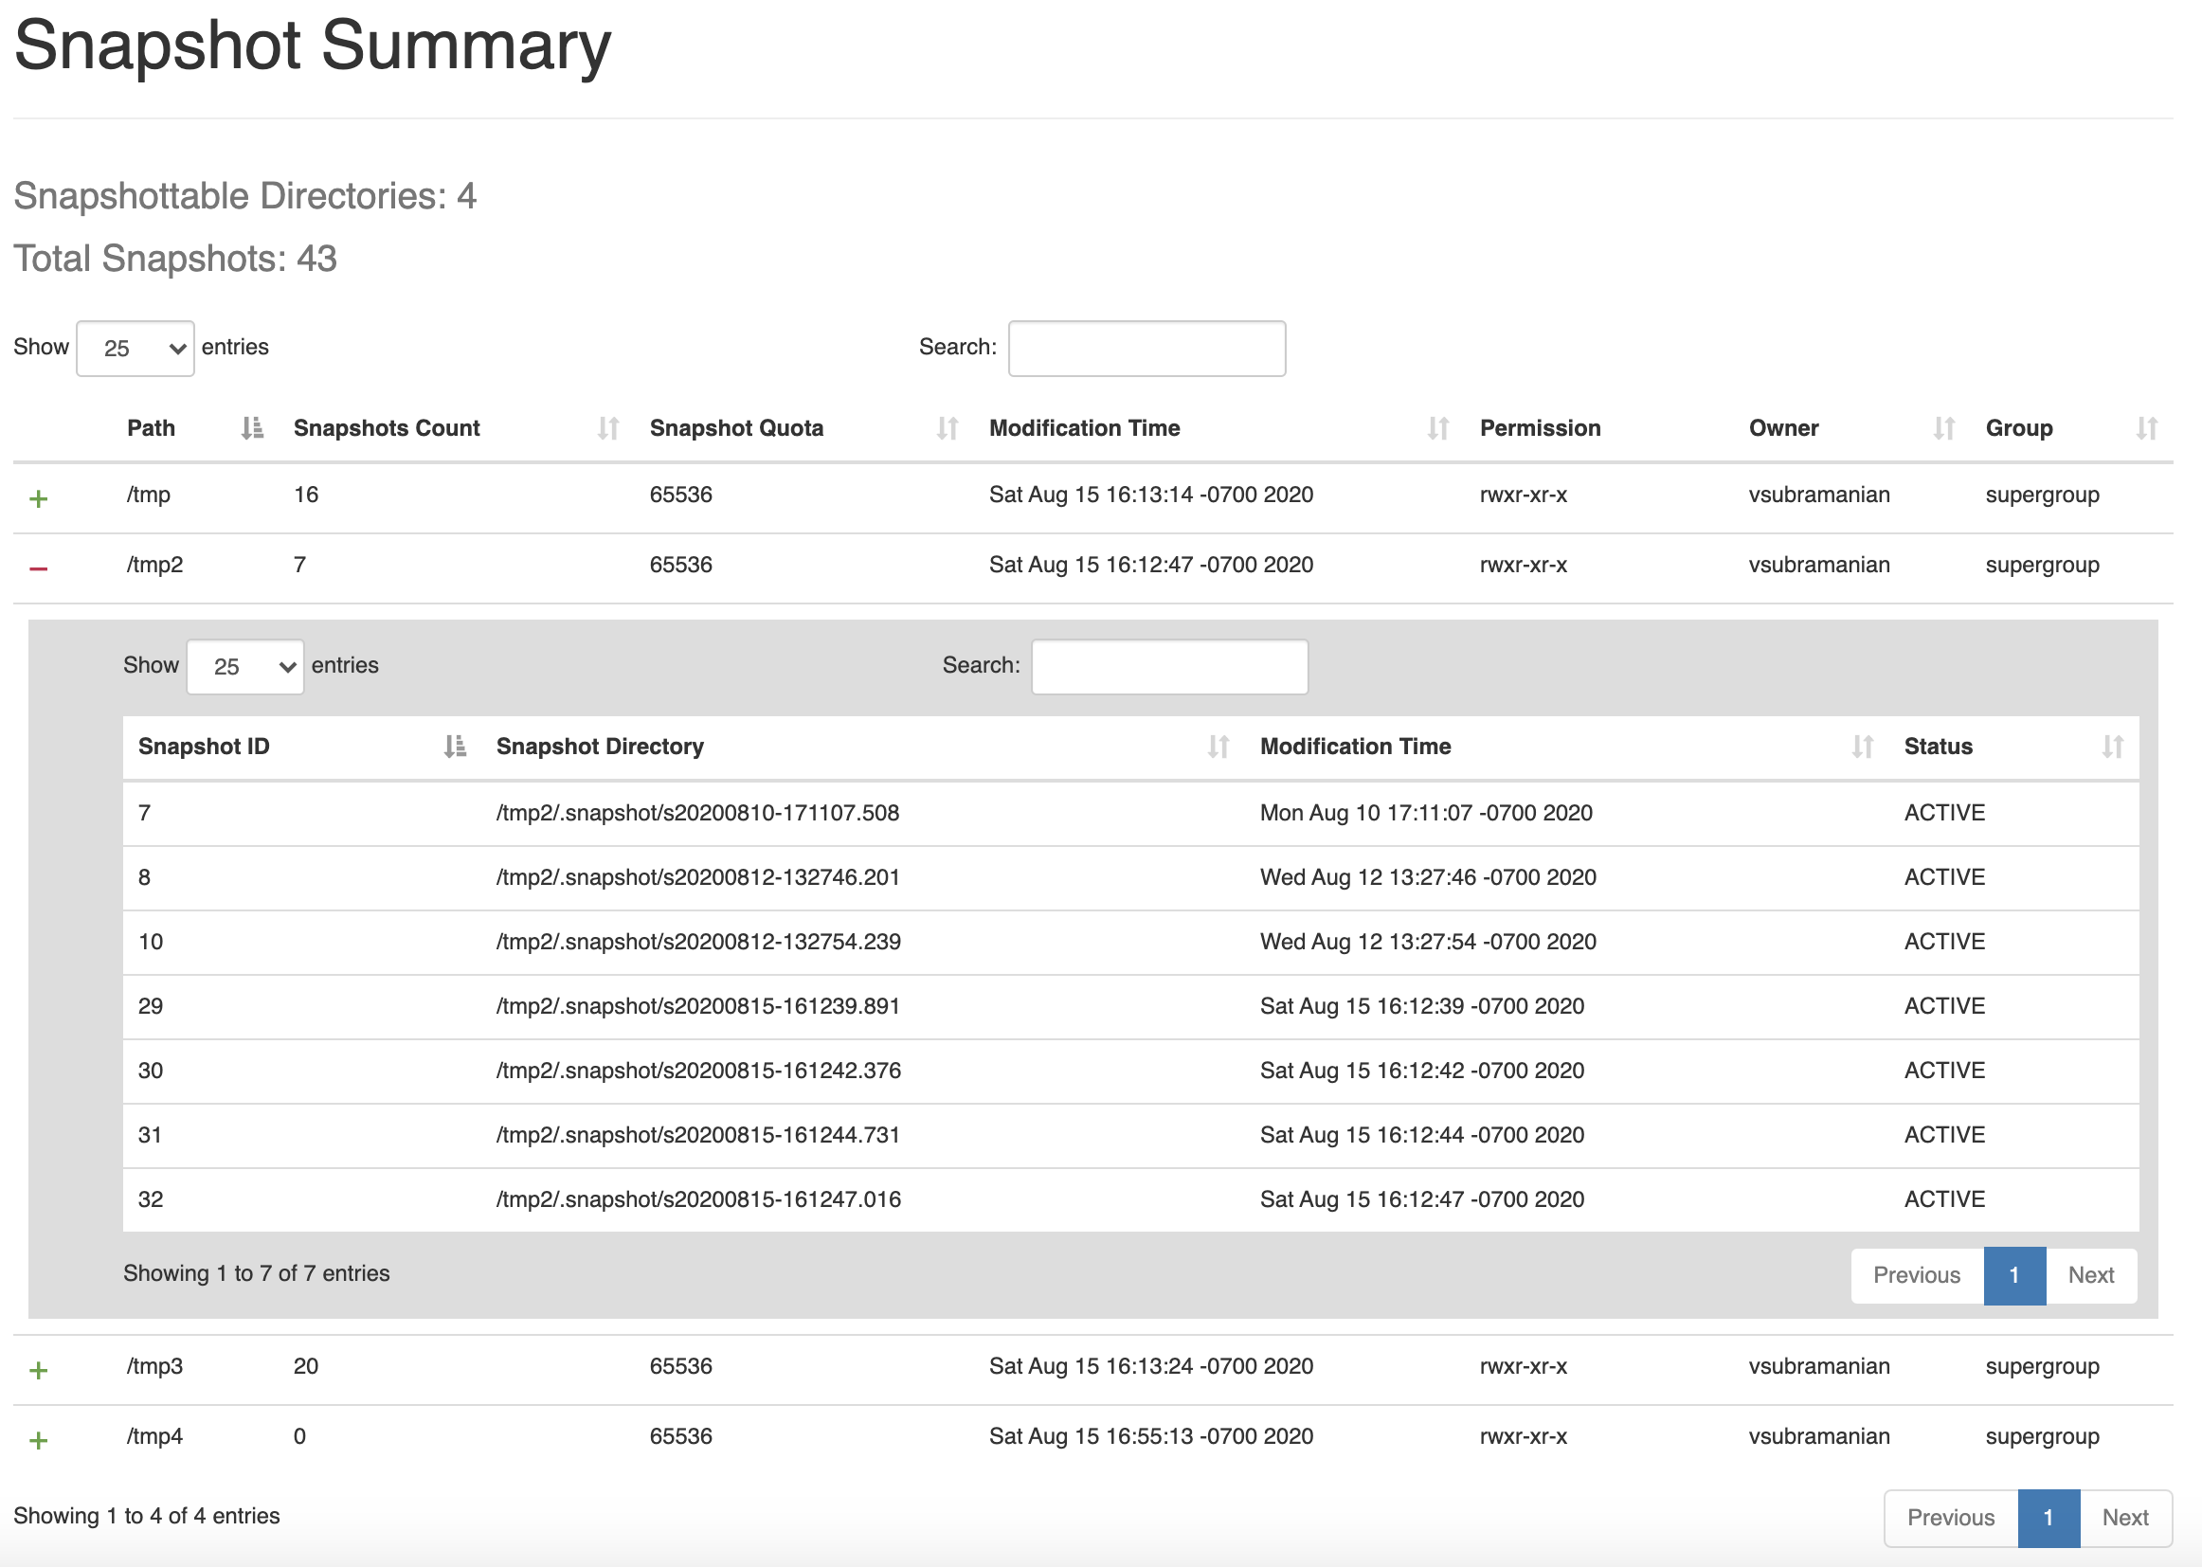Expand the /tmp4 directory row
The height and width of the screenshot is (1567, 2202).
click(x=39, y=1441)
